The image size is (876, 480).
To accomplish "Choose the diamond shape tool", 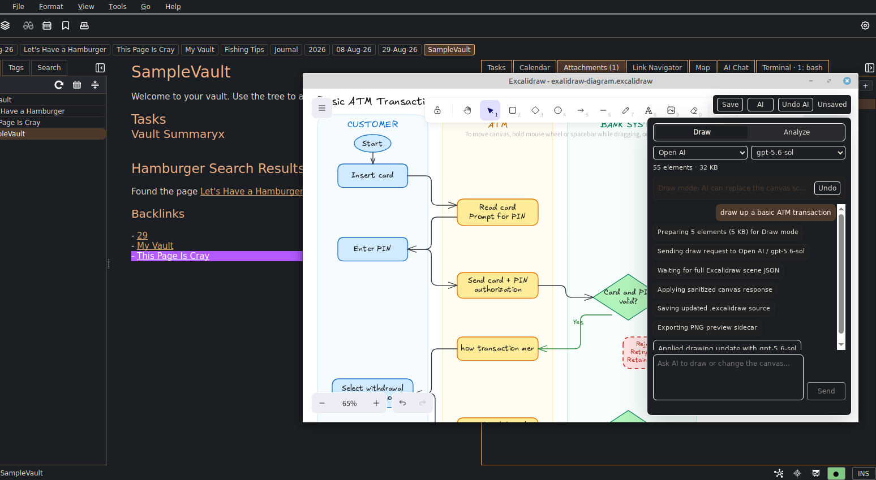I will [x=535, y=110].
